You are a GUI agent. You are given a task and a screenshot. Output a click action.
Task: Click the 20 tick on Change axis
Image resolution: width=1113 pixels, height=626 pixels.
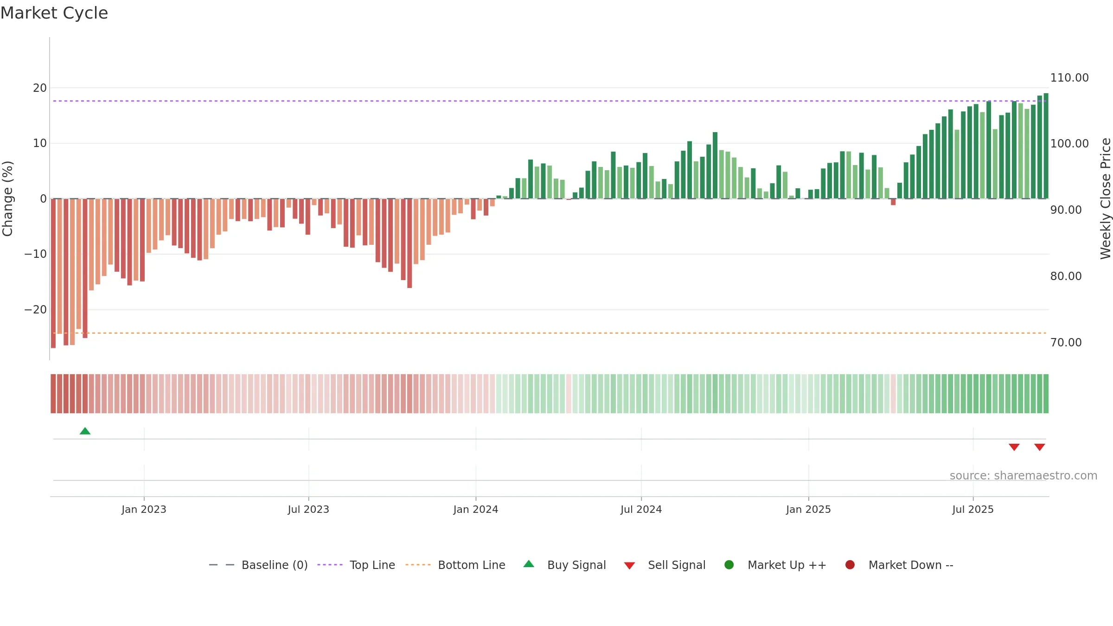[x=40, y=88]
